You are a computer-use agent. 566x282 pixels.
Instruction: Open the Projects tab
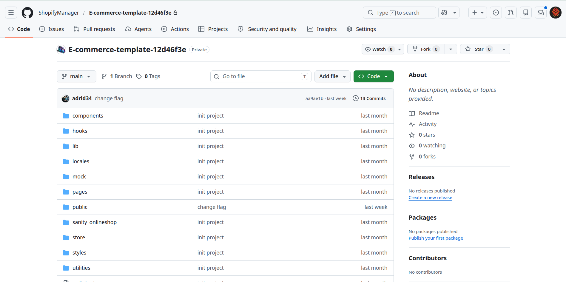pyautogui.click(x=213, y=29)
